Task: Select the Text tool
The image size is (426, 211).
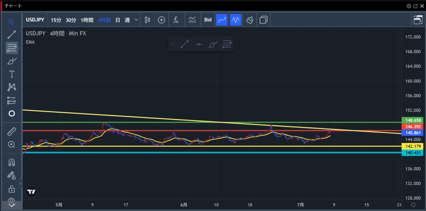Action: pos(11,74)
